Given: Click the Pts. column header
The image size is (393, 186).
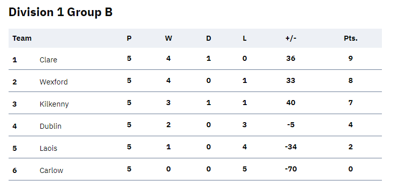Looking at the screenshot, I should 351,38.
